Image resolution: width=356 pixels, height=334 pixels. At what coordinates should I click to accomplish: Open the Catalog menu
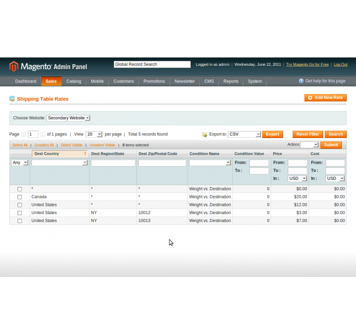tap(74, 82)
